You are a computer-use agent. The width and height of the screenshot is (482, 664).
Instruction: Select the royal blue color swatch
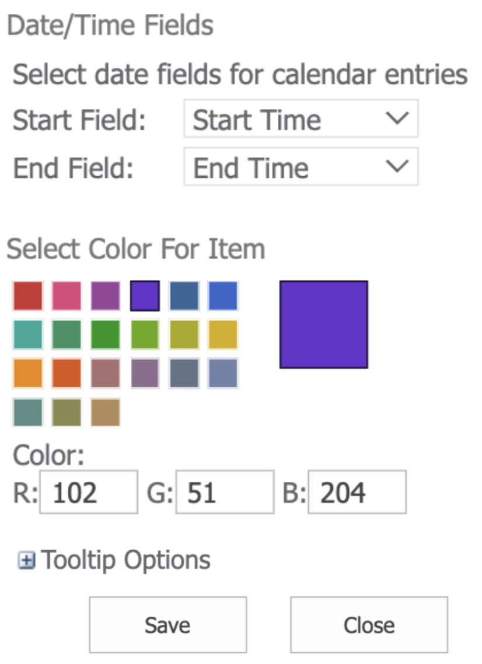coord(223,296)
